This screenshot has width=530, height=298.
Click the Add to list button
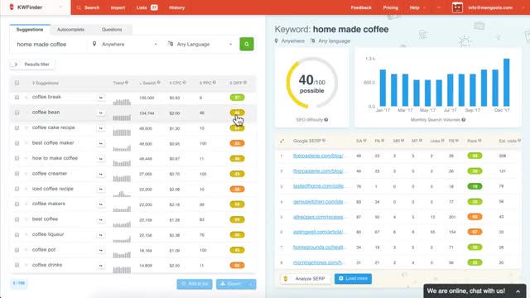tap(195, 284)
